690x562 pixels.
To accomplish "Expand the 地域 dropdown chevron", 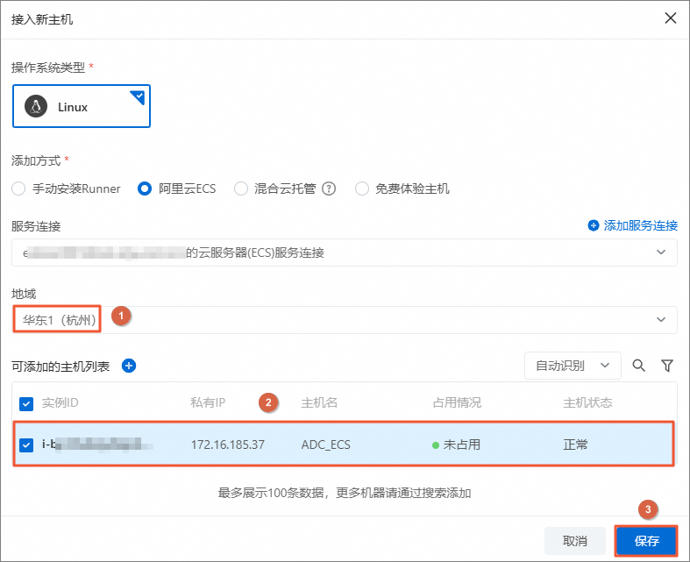I will pyautogui.click(x=660, y=320).
